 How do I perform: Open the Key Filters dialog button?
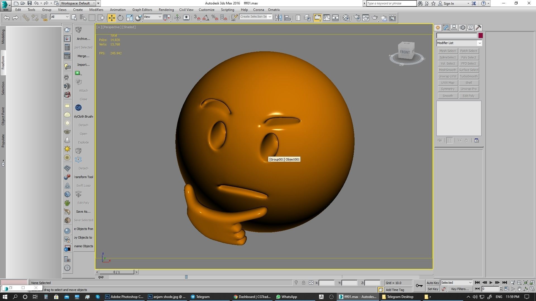pyautogui.click(x=460, y=289)
